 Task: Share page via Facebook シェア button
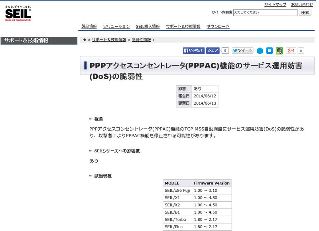(x=213, y=50)
